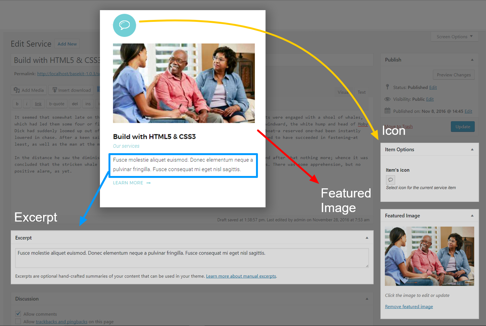
Task: Click LEARN MORE on the service card
Action: [x=132, y=183]
